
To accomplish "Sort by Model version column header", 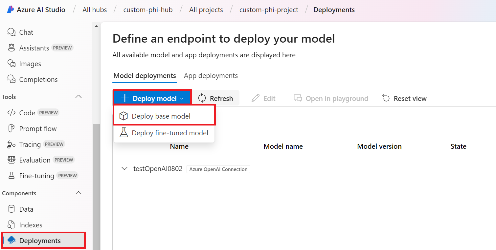I will [x=379, y=146].
